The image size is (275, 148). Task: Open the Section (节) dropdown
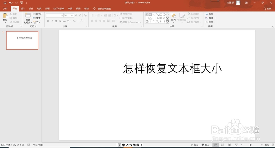pos(37,22)
